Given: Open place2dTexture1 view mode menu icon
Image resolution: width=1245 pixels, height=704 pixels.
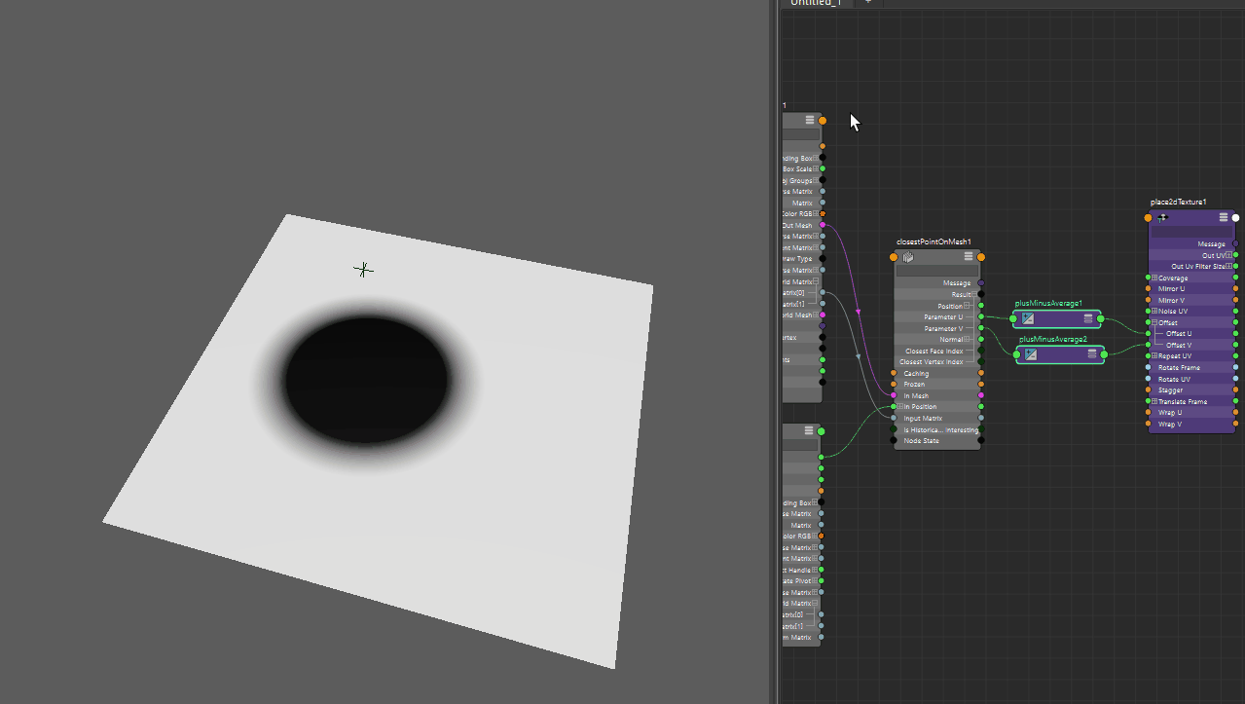Looking at the screenshot, I should point(1224,218).
